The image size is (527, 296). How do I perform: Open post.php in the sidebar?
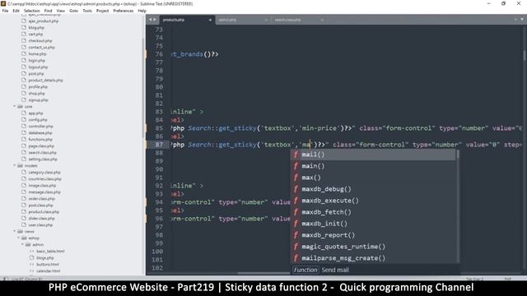click(36, 73)
